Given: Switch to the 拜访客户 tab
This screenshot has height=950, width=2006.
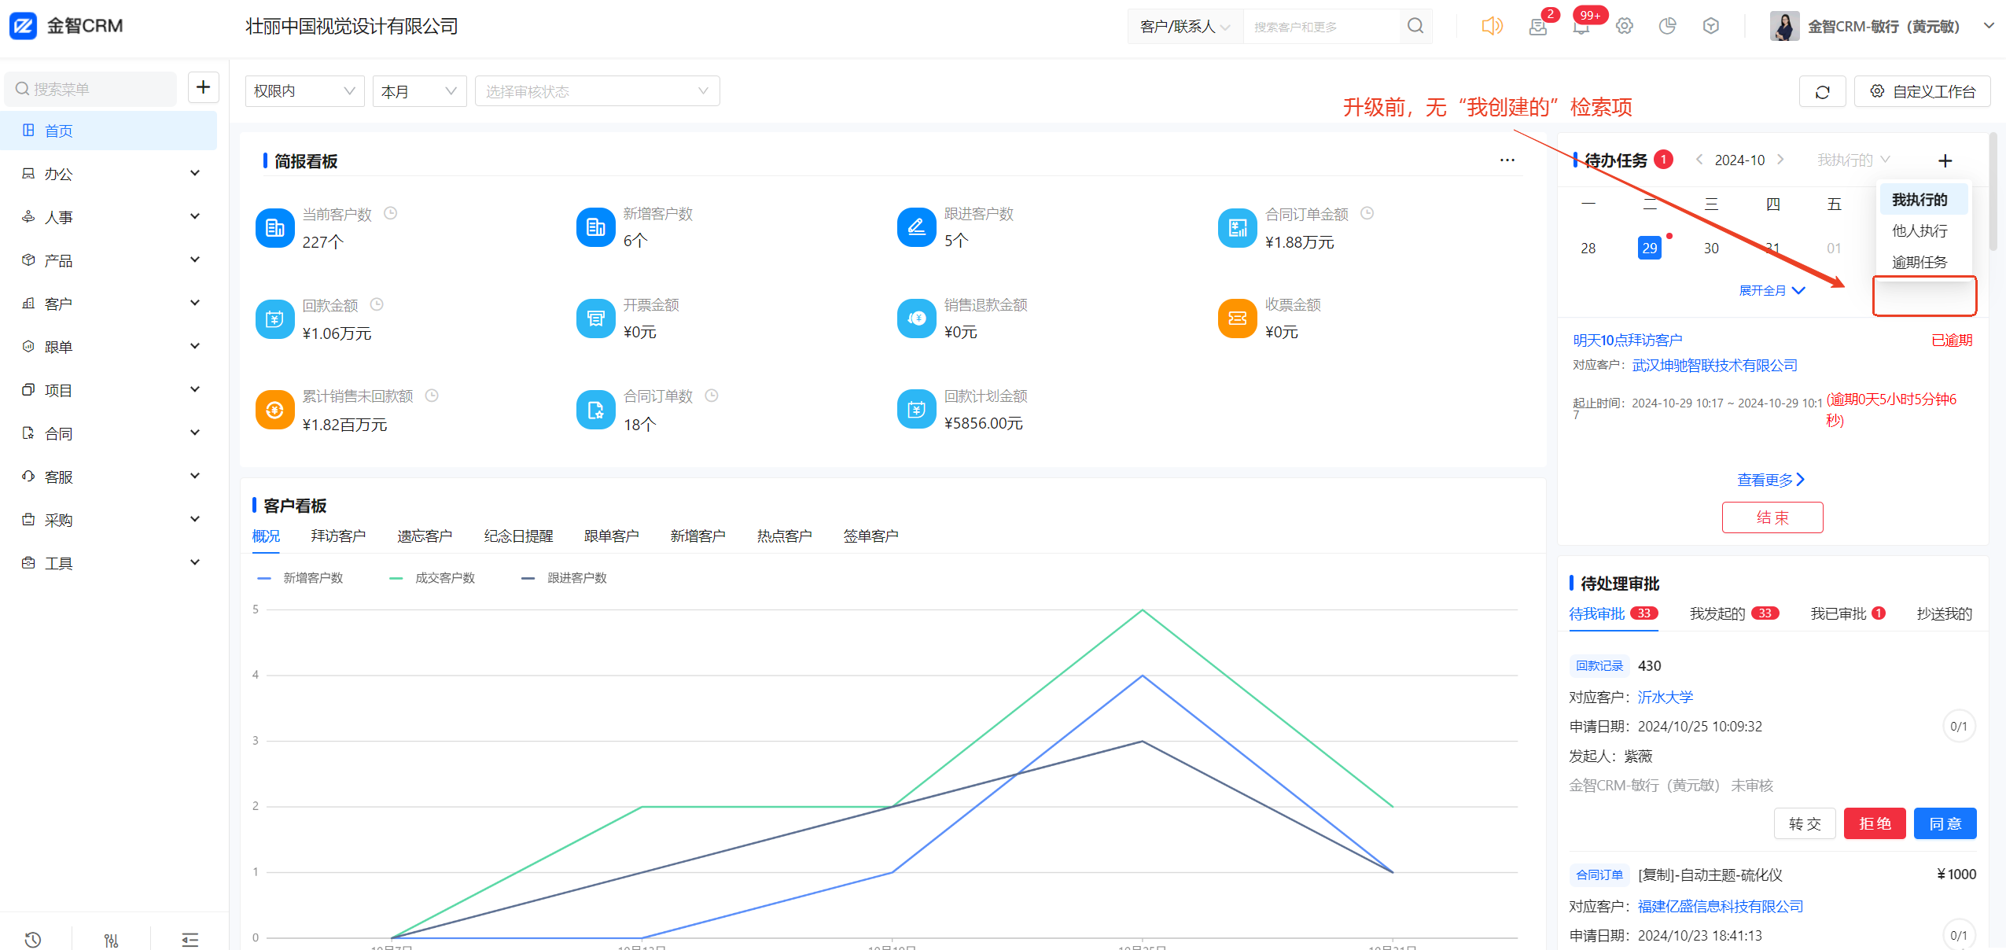Looking at the screenshot, I should coord(338,536).
